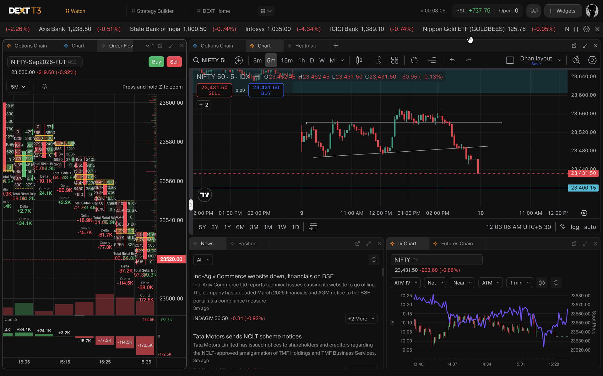Click the red Sell button
603x376 pixels.
pos(174,62)
